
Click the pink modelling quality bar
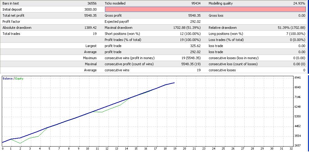[205, 9]
